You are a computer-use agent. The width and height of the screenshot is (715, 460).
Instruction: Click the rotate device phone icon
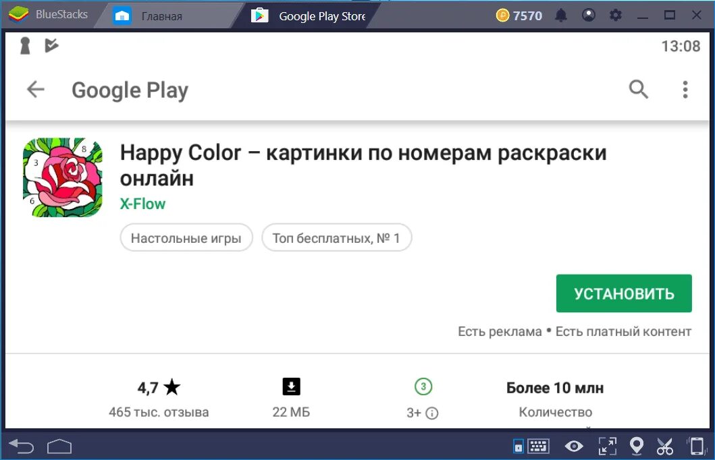click(x=696, y=447)
